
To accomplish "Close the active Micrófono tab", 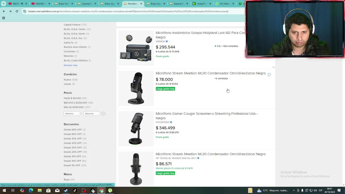I will pyautogui.click(x=141, y=4).
